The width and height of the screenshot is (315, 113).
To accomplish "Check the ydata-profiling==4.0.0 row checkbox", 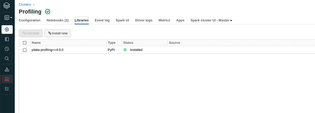I will (x=25, y=50).
